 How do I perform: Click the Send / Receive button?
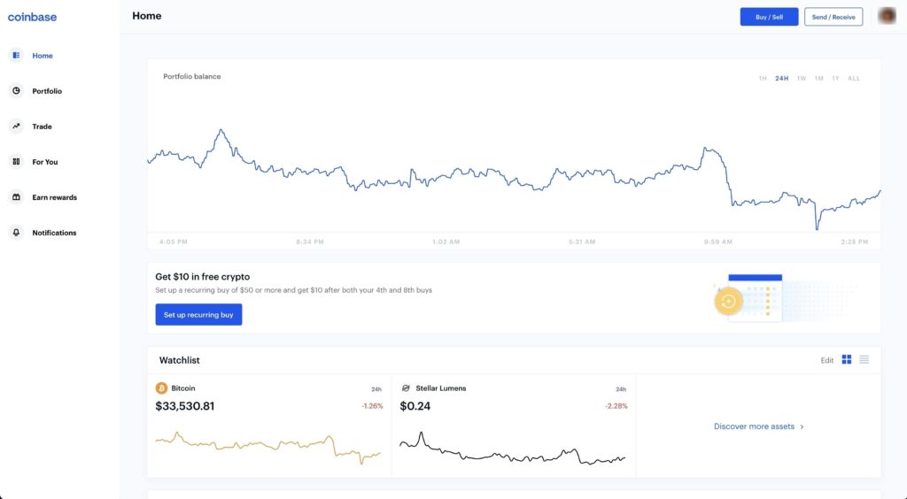[x=833, y=17]
